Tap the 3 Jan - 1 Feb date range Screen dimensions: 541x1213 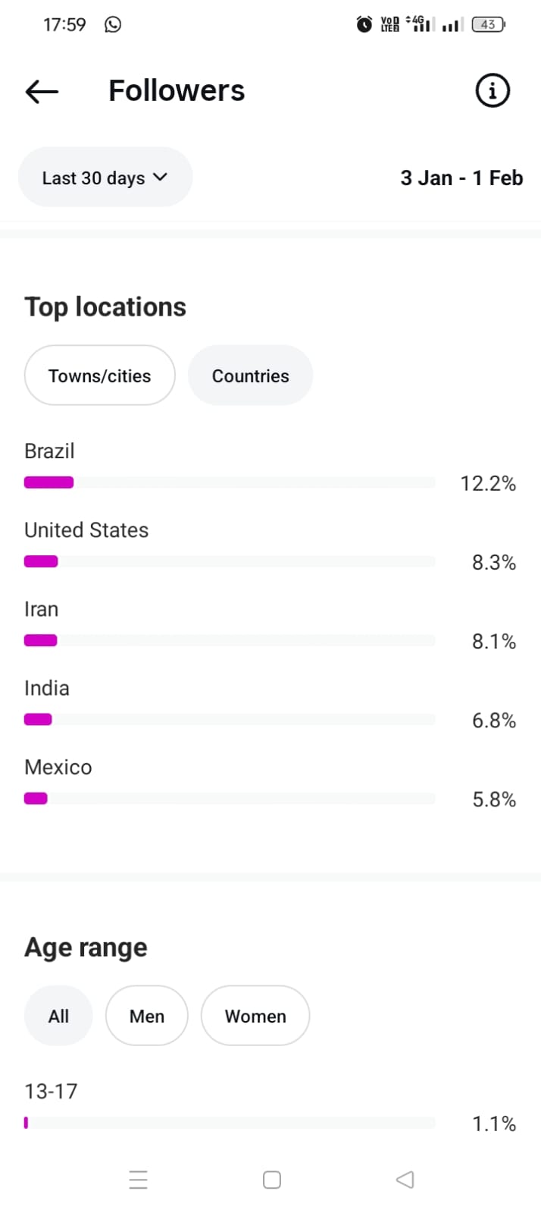461,178
